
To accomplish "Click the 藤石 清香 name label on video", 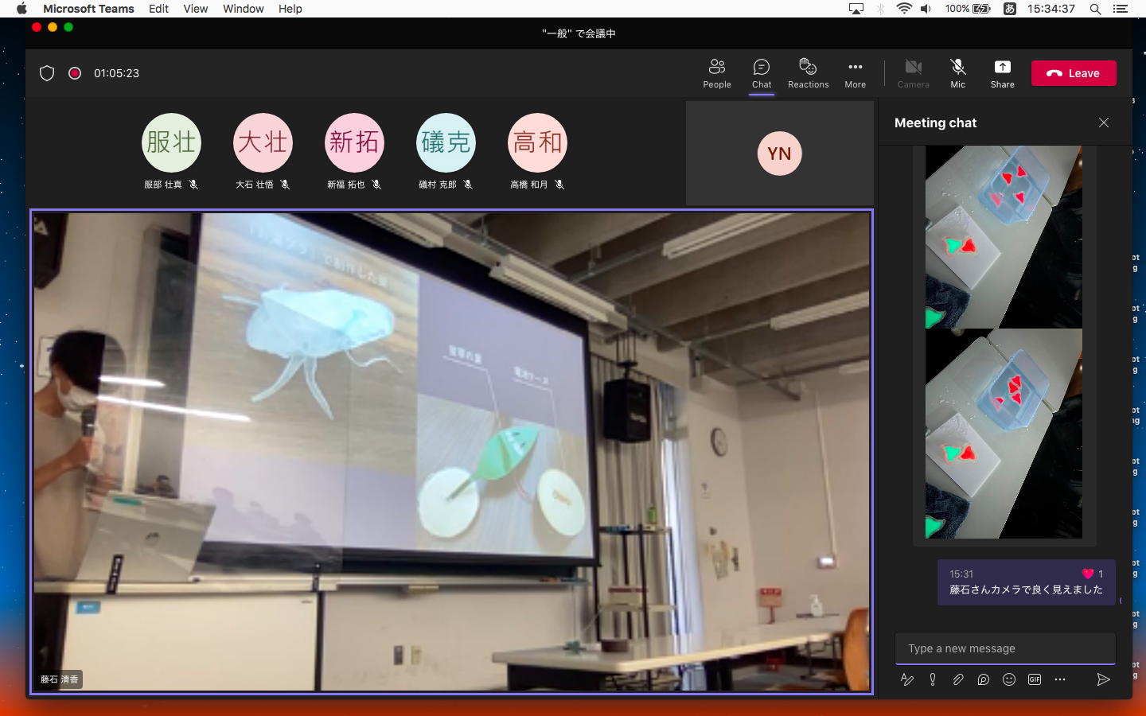I will pyautogui.click(x=60, y=679).
